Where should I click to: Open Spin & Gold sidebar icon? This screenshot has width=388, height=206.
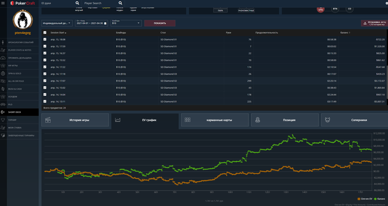coord(3,74)
